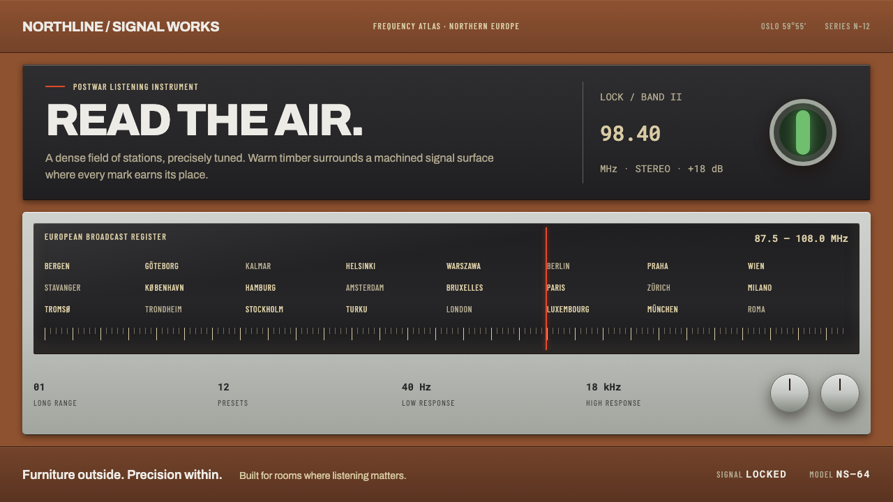Click the 01 LONG RANGE readout
This screenshot has height=502, width=893.
(55, 394)
